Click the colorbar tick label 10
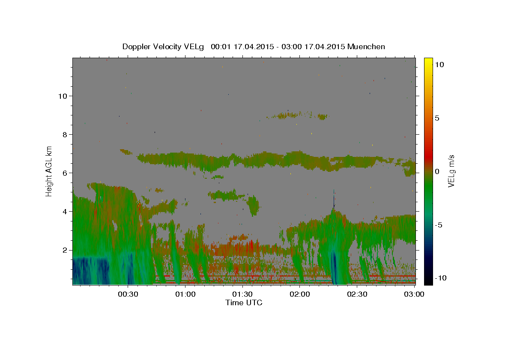This screenshot has height=342, width=514. [439, 64]
